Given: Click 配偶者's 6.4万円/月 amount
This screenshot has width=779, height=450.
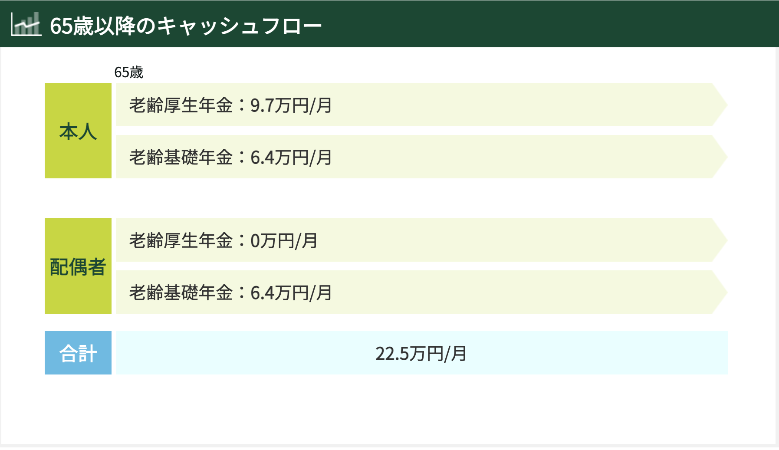Looking at the screenshot, I should click(291, 293).
